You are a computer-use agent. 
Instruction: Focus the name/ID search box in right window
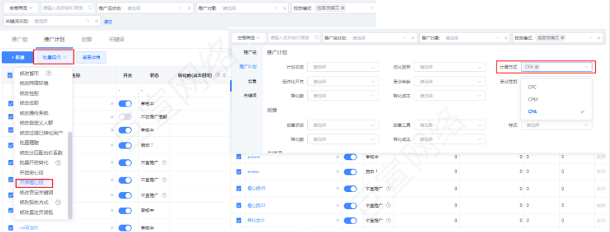(x=294, y=38)
